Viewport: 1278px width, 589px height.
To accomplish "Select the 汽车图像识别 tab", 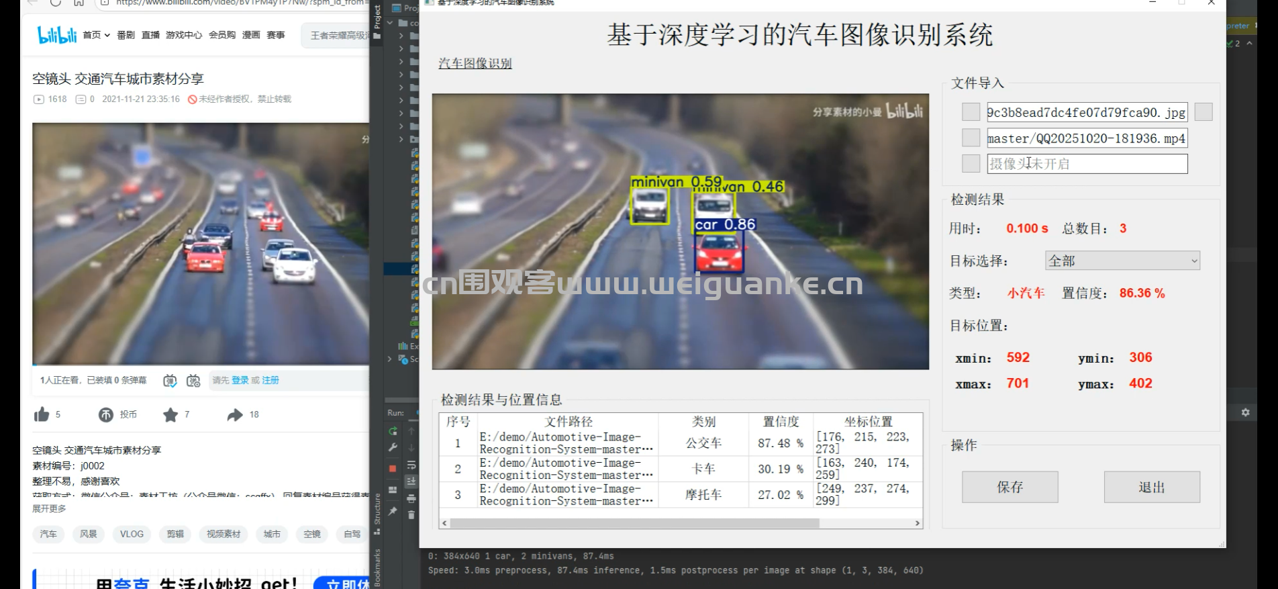I will pos(475,63).
